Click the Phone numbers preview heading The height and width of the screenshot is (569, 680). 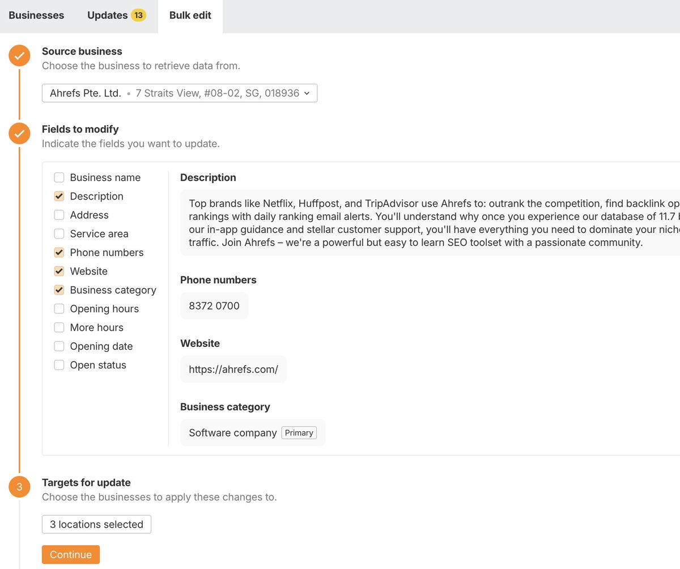[218, 280]
